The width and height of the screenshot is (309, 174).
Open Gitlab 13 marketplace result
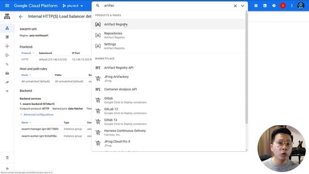tap(169, 122)
